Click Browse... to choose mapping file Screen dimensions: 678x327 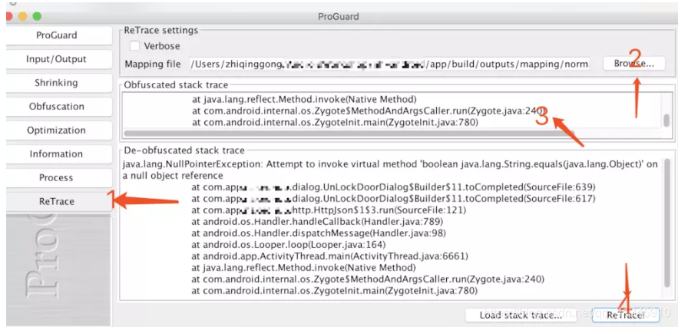coord(634,64)
